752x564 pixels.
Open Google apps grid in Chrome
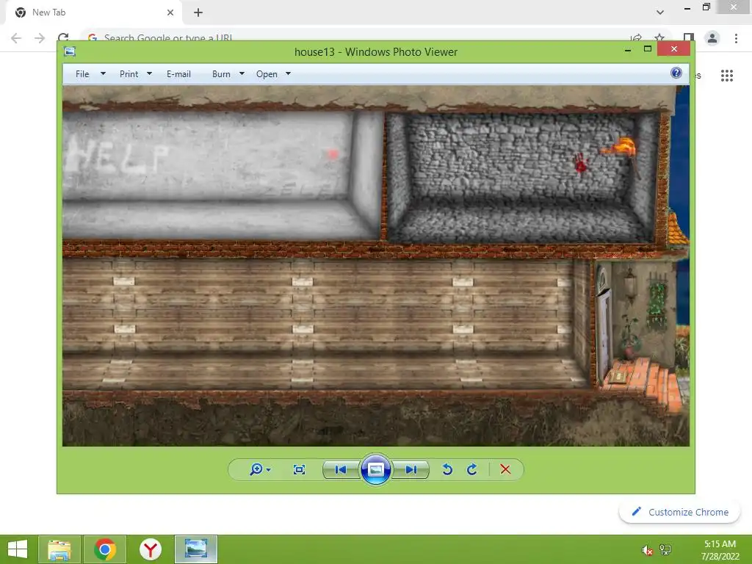(726, 76)
